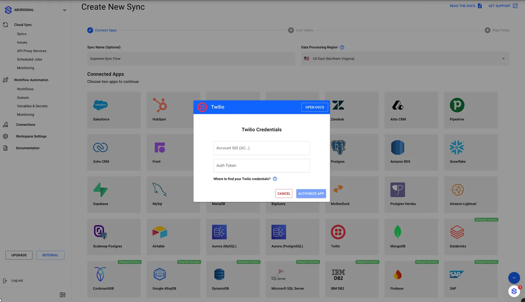
Task: Choose the Zendesk app tile
Action: (352, 110)
